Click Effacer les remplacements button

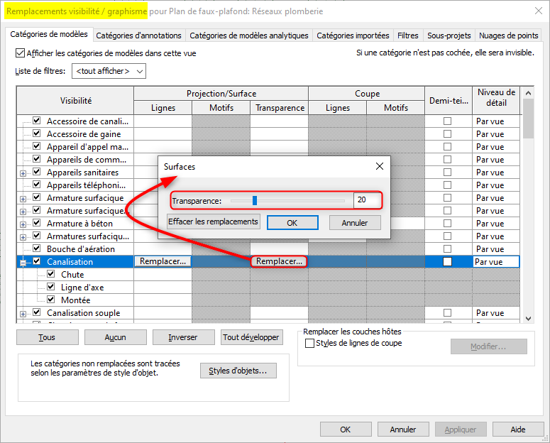213,222
